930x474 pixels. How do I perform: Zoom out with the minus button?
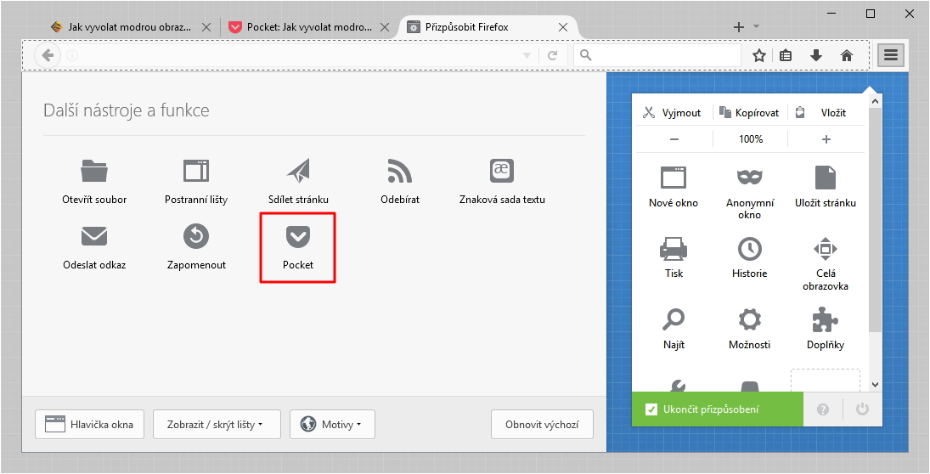click(x=674, y=138)
